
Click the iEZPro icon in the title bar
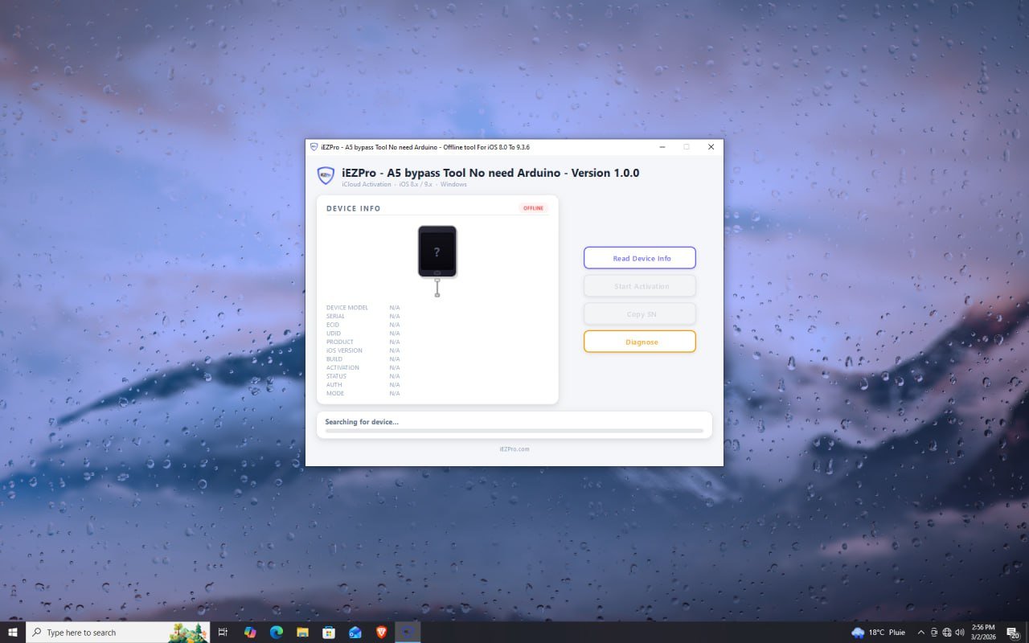tap(316, 147)
